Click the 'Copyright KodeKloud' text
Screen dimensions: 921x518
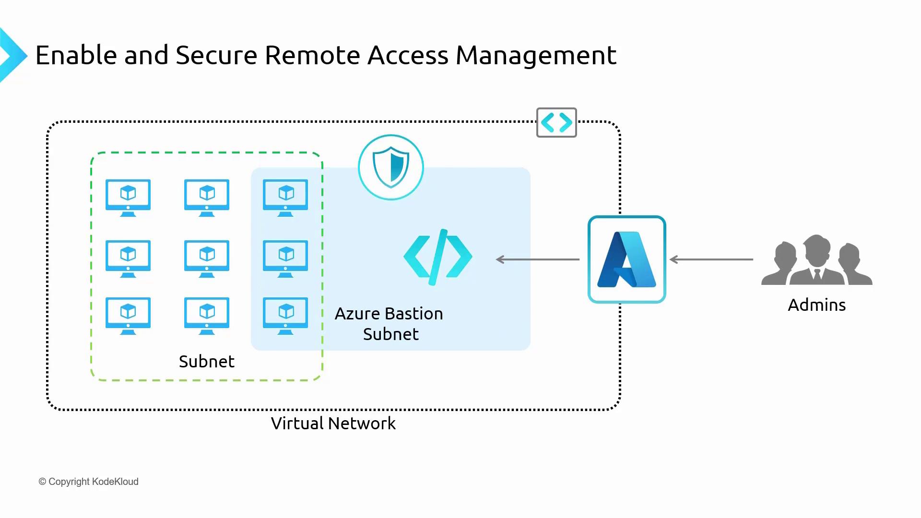click(x=88, y=482)
